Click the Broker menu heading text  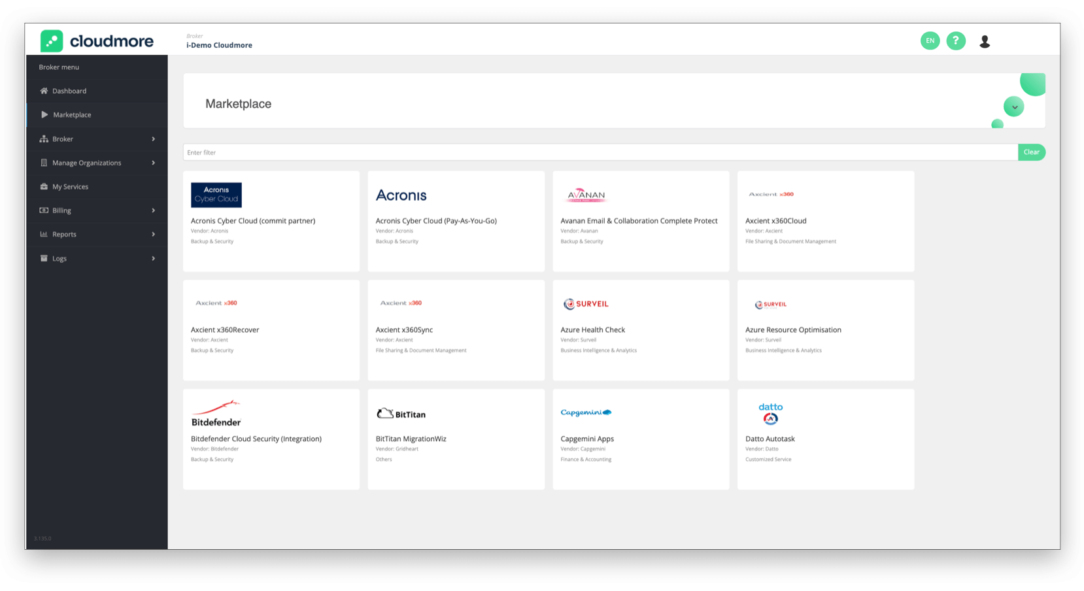coord(59,67)
